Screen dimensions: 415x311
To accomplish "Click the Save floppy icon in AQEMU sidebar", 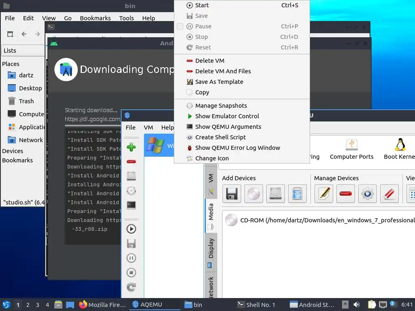I will [131, 243].
